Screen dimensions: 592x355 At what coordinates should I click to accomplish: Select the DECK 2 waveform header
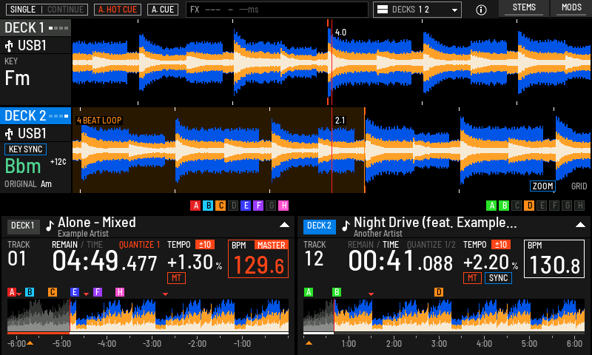tap(36, 116)
